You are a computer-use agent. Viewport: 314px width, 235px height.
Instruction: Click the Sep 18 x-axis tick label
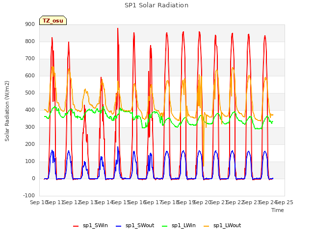[170, 202]
